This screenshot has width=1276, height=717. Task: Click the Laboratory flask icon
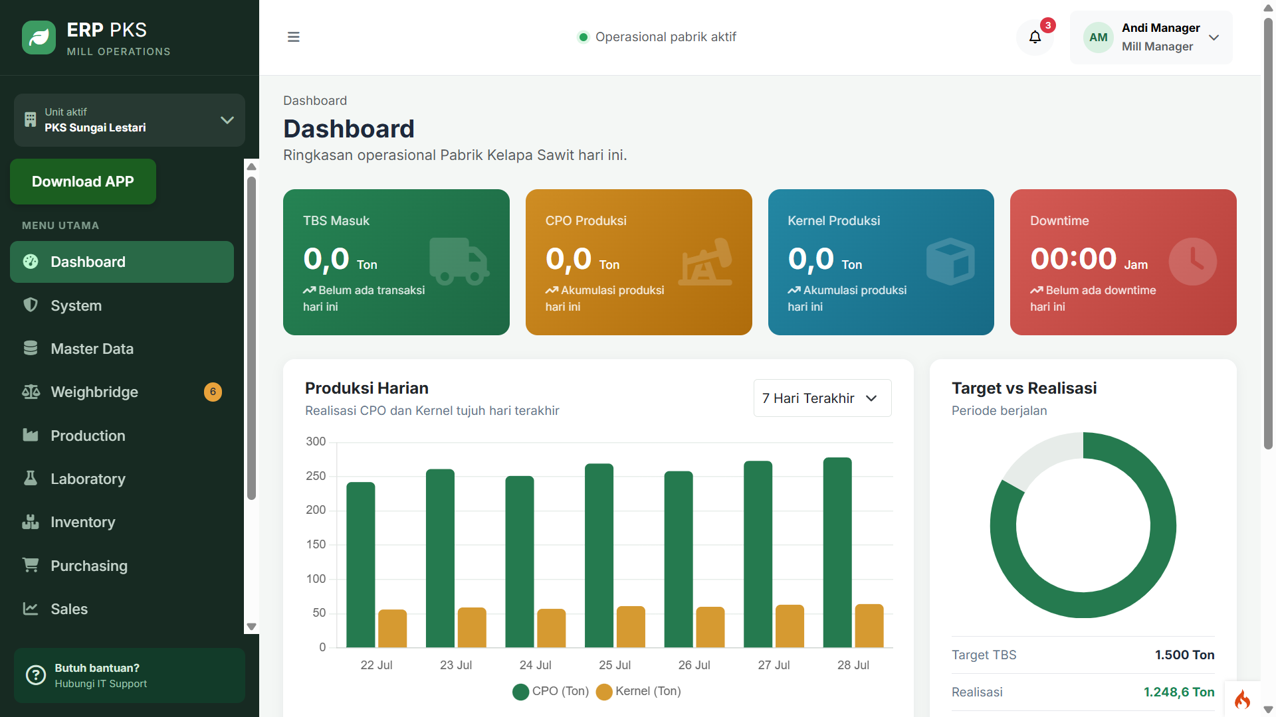tap(31, 479)
